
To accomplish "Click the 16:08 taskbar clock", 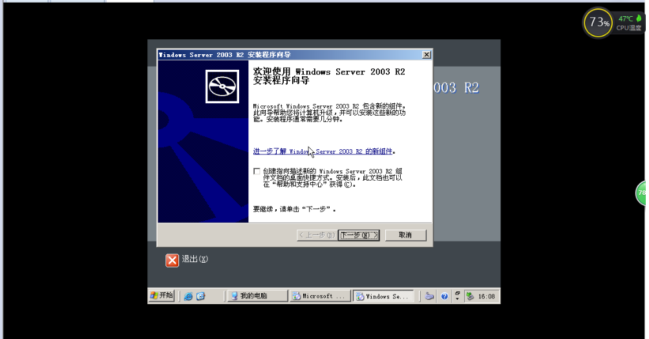I will 486,296.
